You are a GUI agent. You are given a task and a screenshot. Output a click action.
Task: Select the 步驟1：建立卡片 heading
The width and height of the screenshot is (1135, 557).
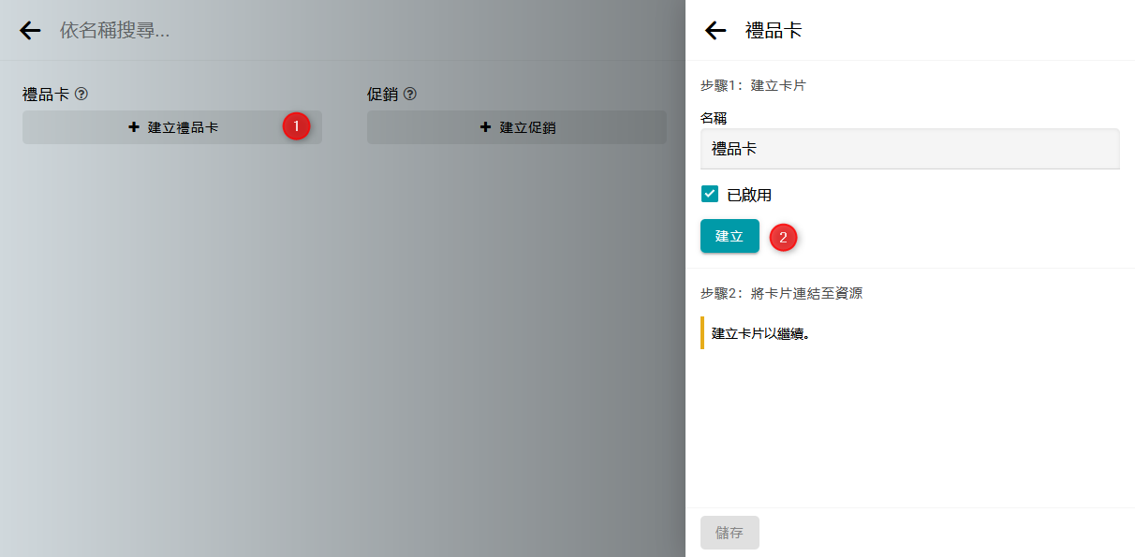[x=753, y=85]
